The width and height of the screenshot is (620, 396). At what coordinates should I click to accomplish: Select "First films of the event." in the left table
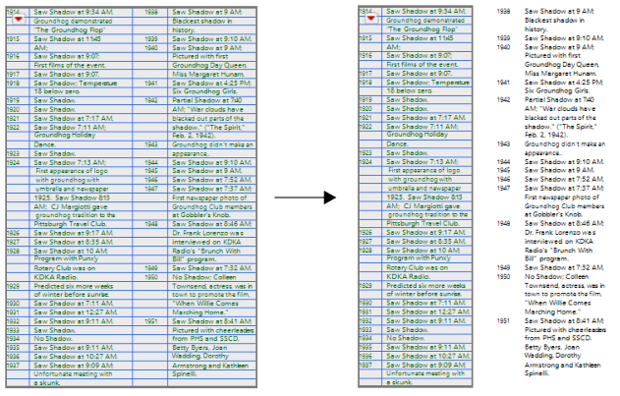tap(70, 65)
